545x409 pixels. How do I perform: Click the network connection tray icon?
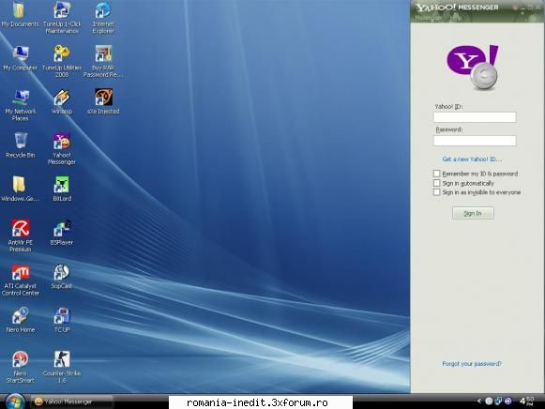(498, 401)
